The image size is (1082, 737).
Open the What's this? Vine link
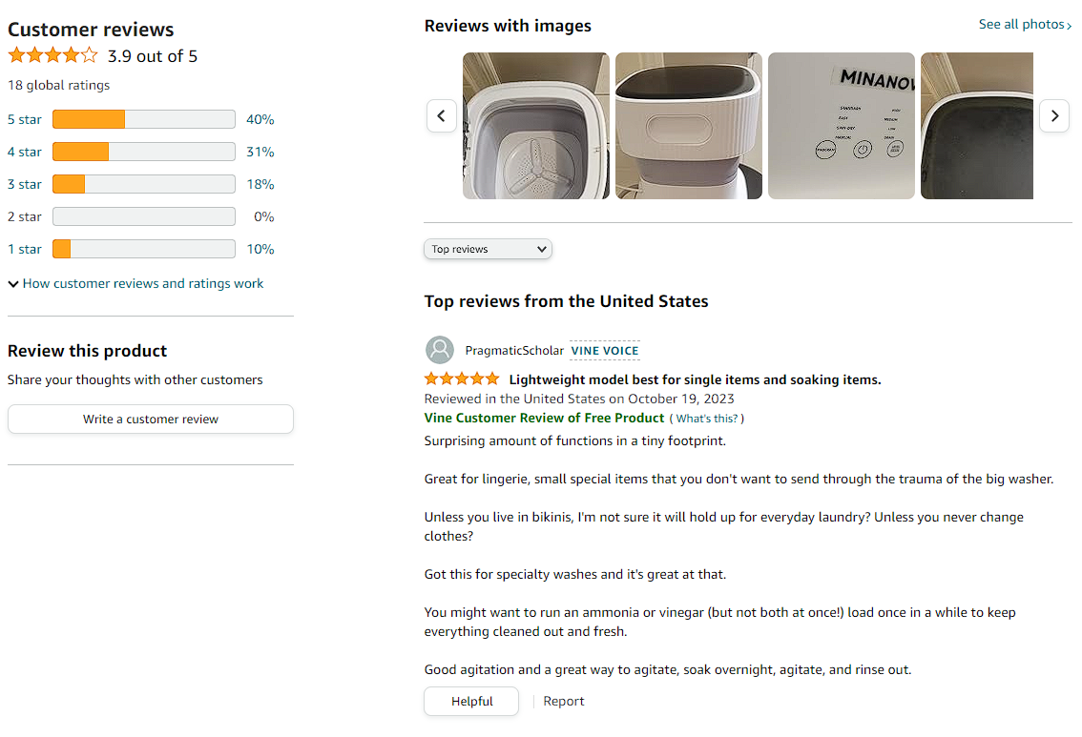(706, 419)
